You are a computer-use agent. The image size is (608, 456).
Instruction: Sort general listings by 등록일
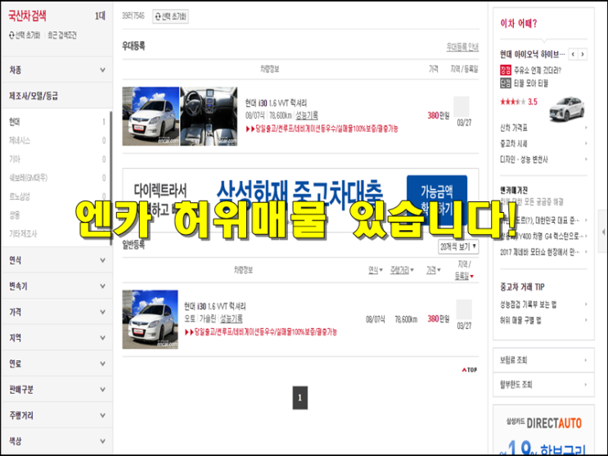(464, 276)
